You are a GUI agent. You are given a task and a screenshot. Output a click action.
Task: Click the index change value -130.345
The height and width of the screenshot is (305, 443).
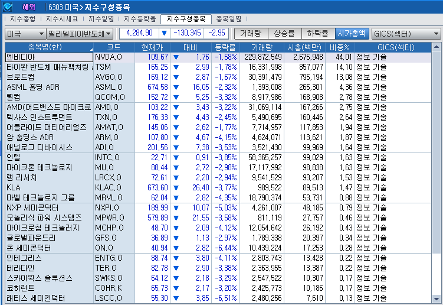187,34
